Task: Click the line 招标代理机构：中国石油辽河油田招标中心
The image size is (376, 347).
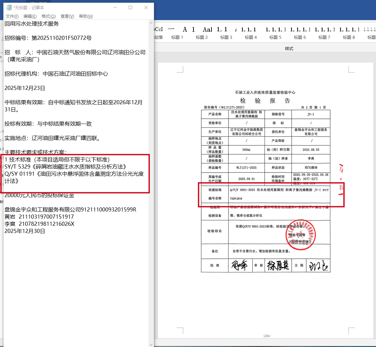Action: [x=56, y=74]
